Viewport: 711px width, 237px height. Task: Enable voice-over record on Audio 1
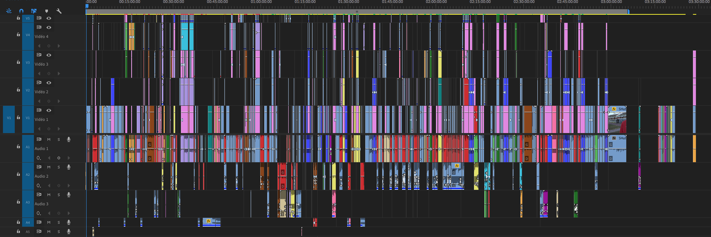69,139
